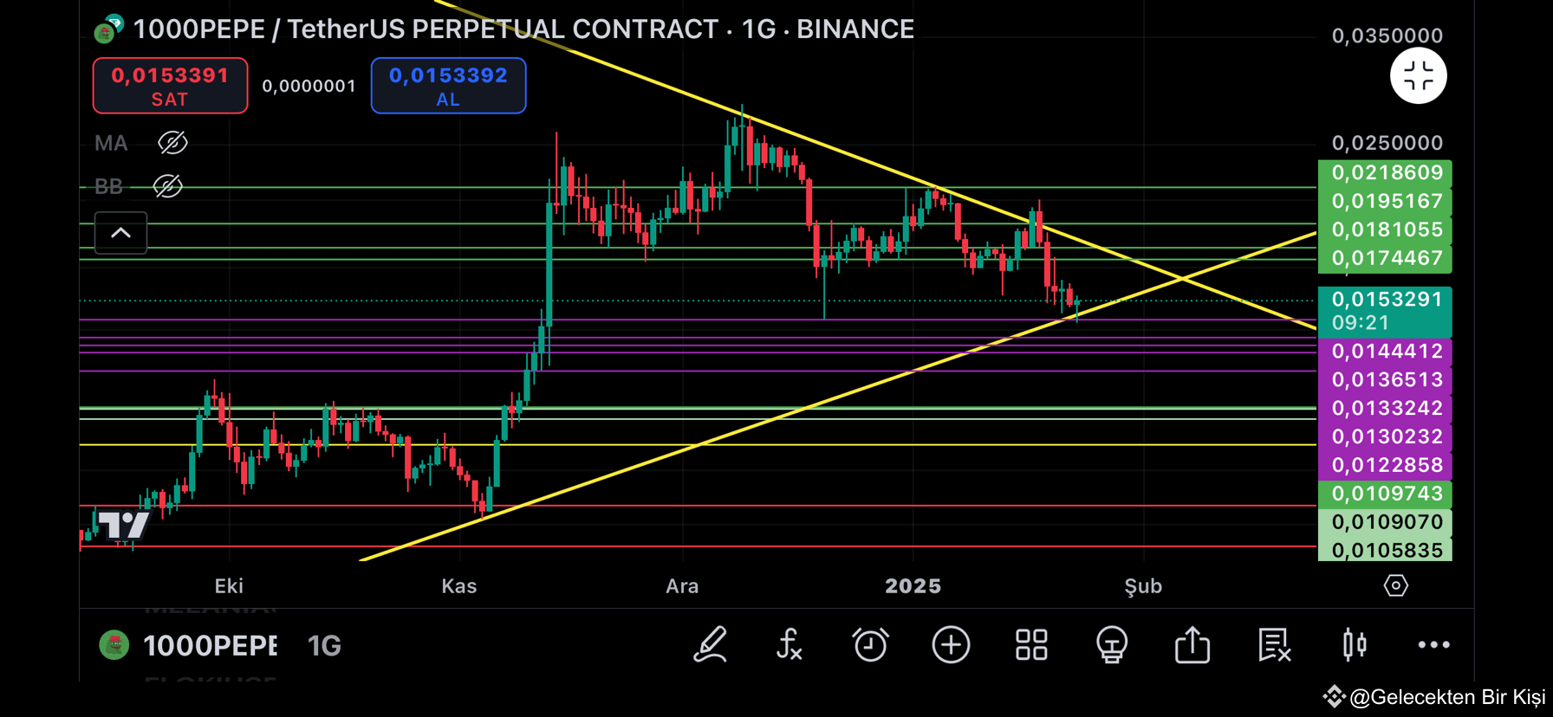Screen dimensions: 1553x717
Task: Toggle BB indicator visibility eye
Action: [167, 186]
